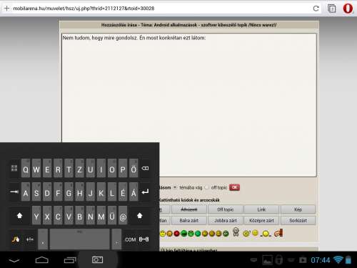Screen dimensions: 357x268
Task: Open the Opera browser menu
Action: tap(348, 9)
